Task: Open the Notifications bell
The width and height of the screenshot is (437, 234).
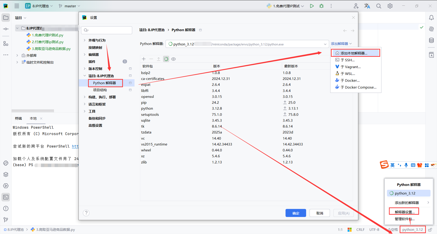Action: pyautogui.click(x=431, y=18)
